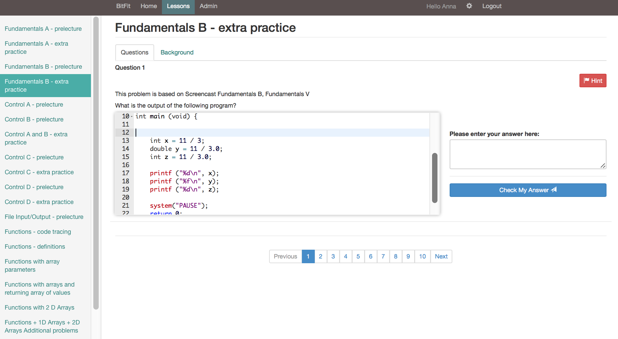Select active page 1 in pagination
The image size is (618, 339).
[x=308, y=256]
